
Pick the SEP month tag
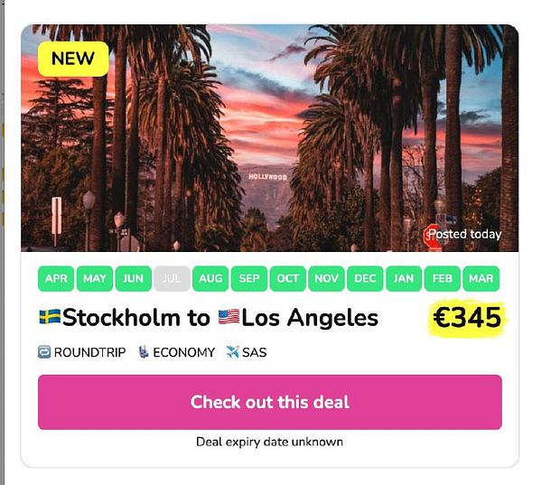[249, 278]
